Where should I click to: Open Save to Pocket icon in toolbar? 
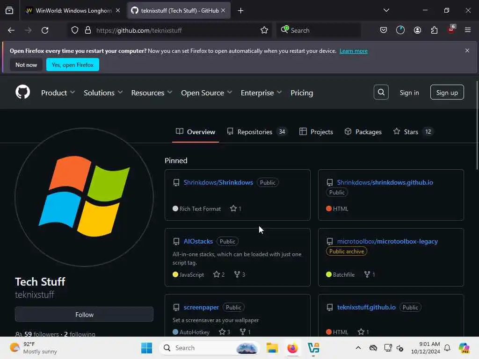[x=384, y=30]
